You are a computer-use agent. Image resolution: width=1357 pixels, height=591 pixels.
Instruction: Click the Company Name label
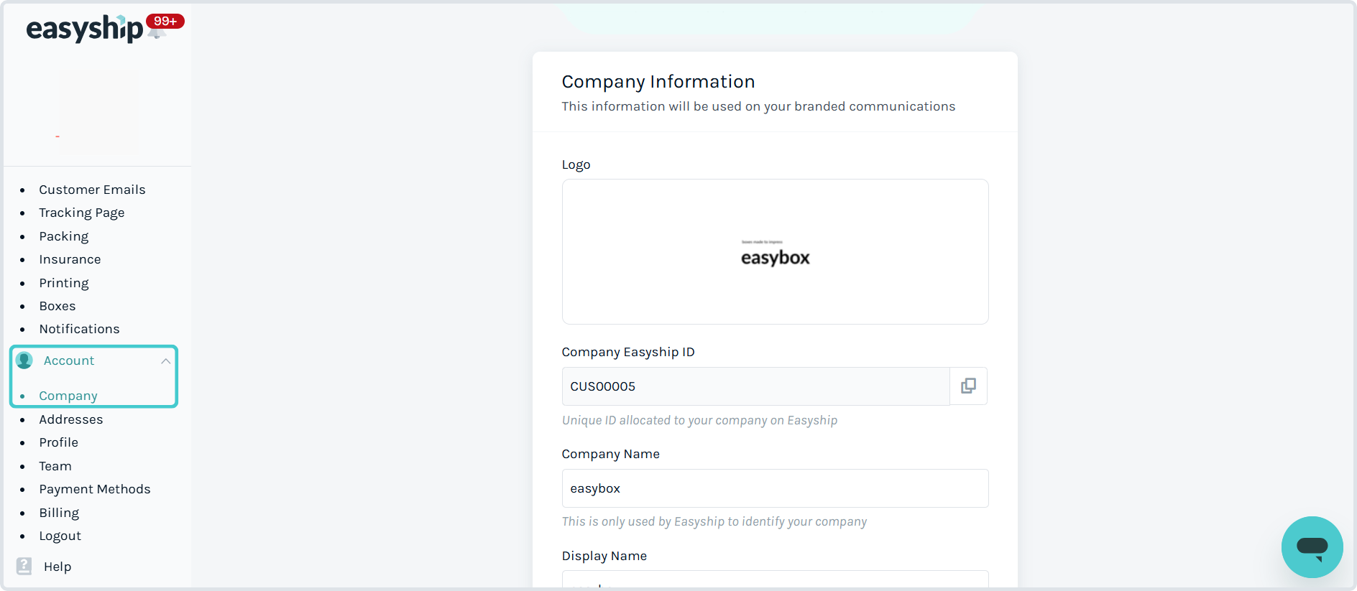610,454
